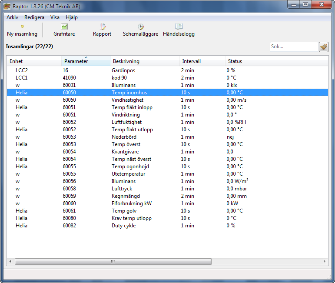Select the Kvantgivare row

tap(168, 152)
